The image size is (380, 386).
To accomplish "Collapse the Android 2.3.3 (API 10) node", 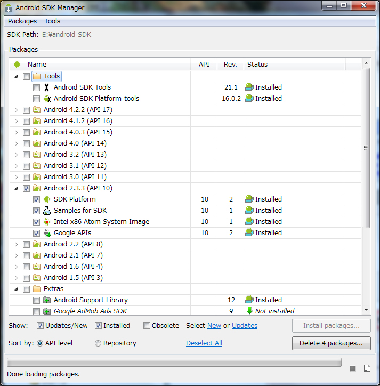I will coord(16,188).
